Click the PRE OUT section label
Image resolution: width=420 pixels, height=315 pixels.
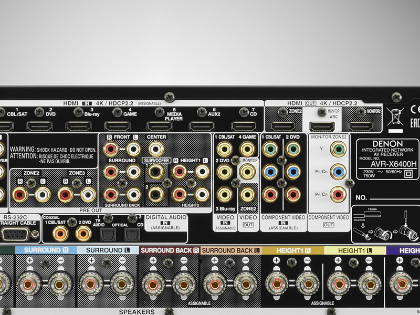(x=91, y=211)
